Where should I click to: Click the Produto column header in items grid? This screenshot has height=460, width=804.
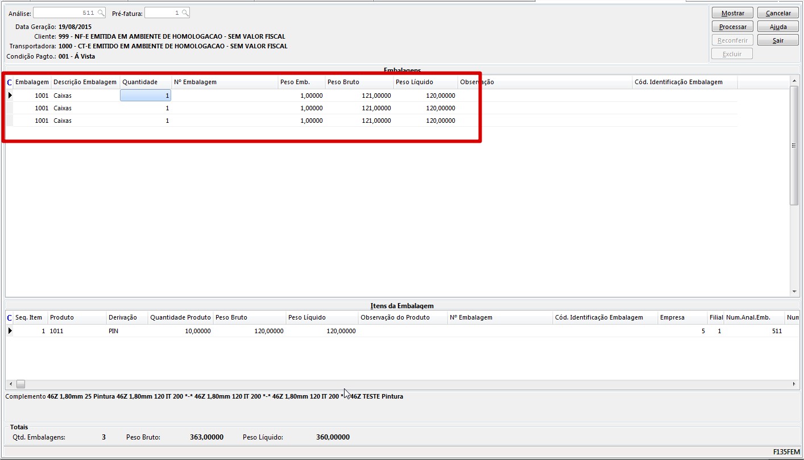click(77, 318)
